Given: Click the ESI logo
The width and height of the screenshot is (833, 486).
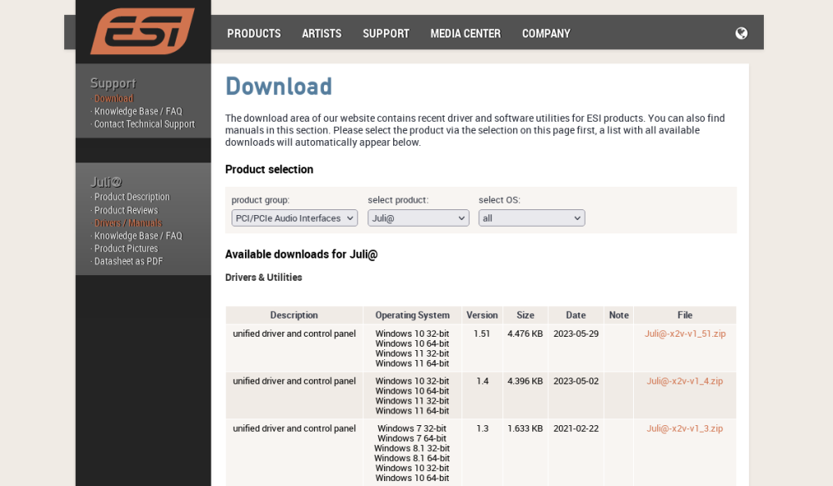Looking at the screenshot, I should click(x=142, y=31).
